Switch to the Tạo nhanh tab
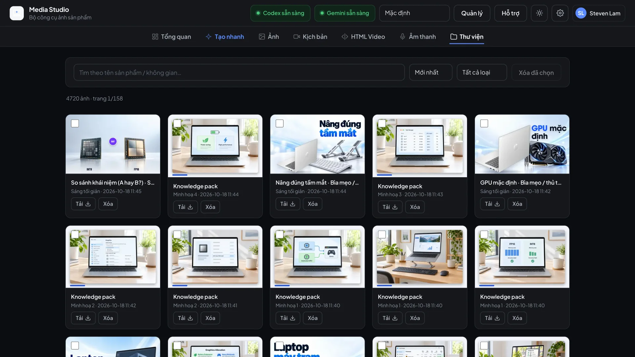Screen dimensions: 635x357 [225, 37]
